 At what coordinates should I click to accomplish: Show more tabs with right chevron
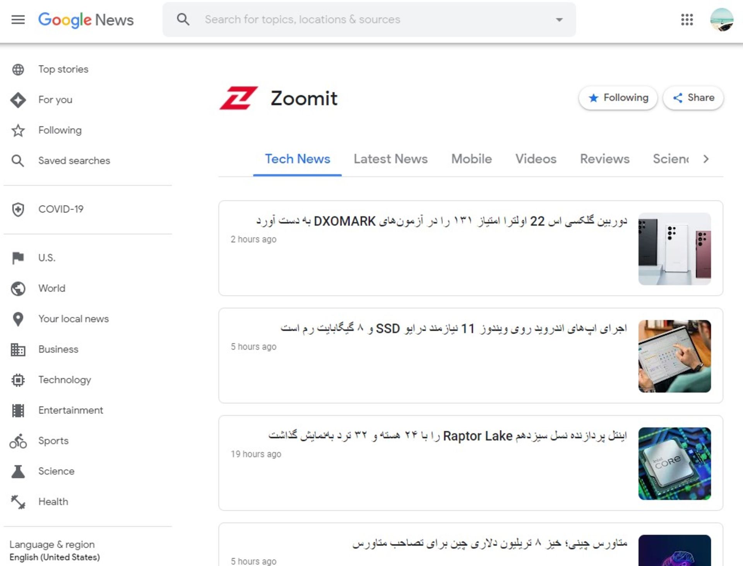pyautogui.click(x=706, y=159)
